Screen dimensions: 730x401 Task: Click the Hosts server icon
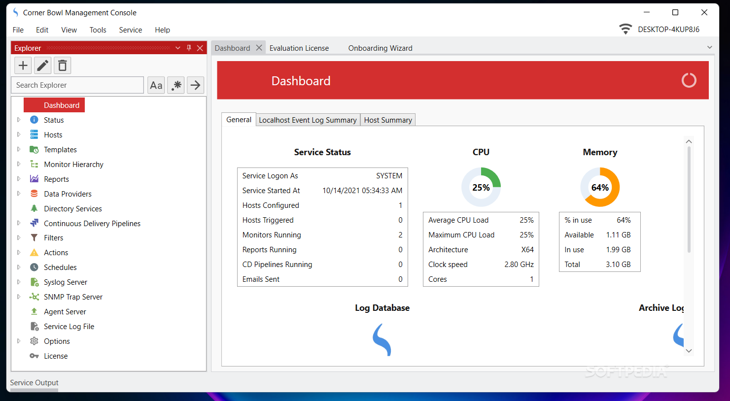coord(34,134)
